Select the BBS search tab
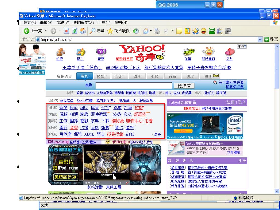This screenshot has height=210, width=280. [190, 76]
